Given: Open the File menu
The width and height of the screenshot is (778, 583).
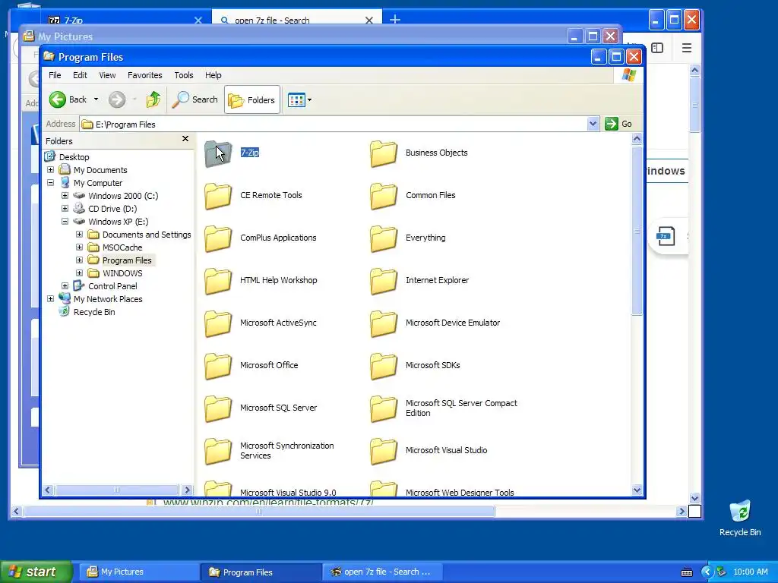Looking at the screenshot, I should click(x=55, y=75).
